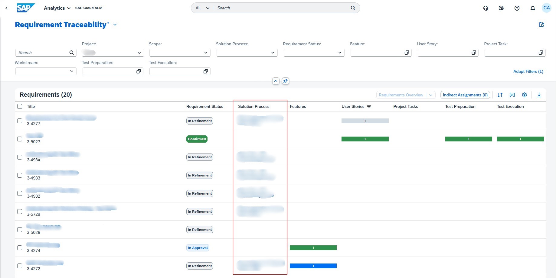Expand the Requirement Status filter dropdown
This screenshot has height=278, width=556.
[x=339, y=53]
